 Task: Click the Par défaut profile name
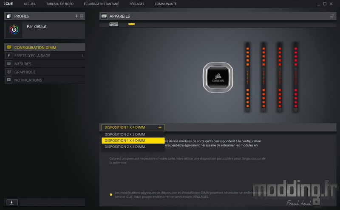[37, 26]
